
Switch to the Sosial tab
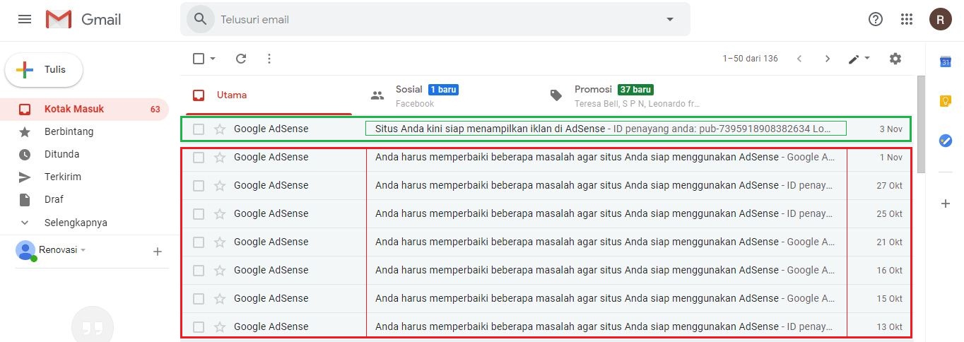point(447,95)
